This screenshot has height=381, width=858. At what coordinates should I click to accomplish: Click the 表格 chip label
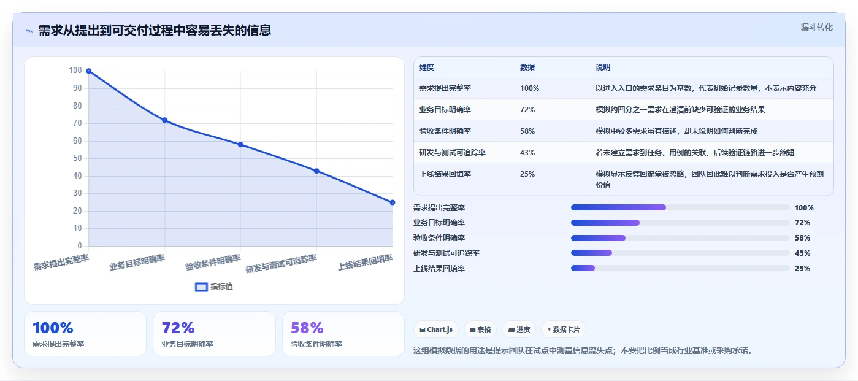(x=485, y=329)
